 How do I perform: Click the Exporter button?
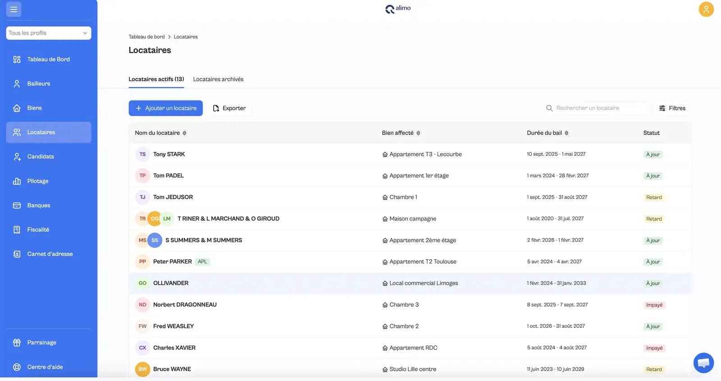(x=229, y=108)
